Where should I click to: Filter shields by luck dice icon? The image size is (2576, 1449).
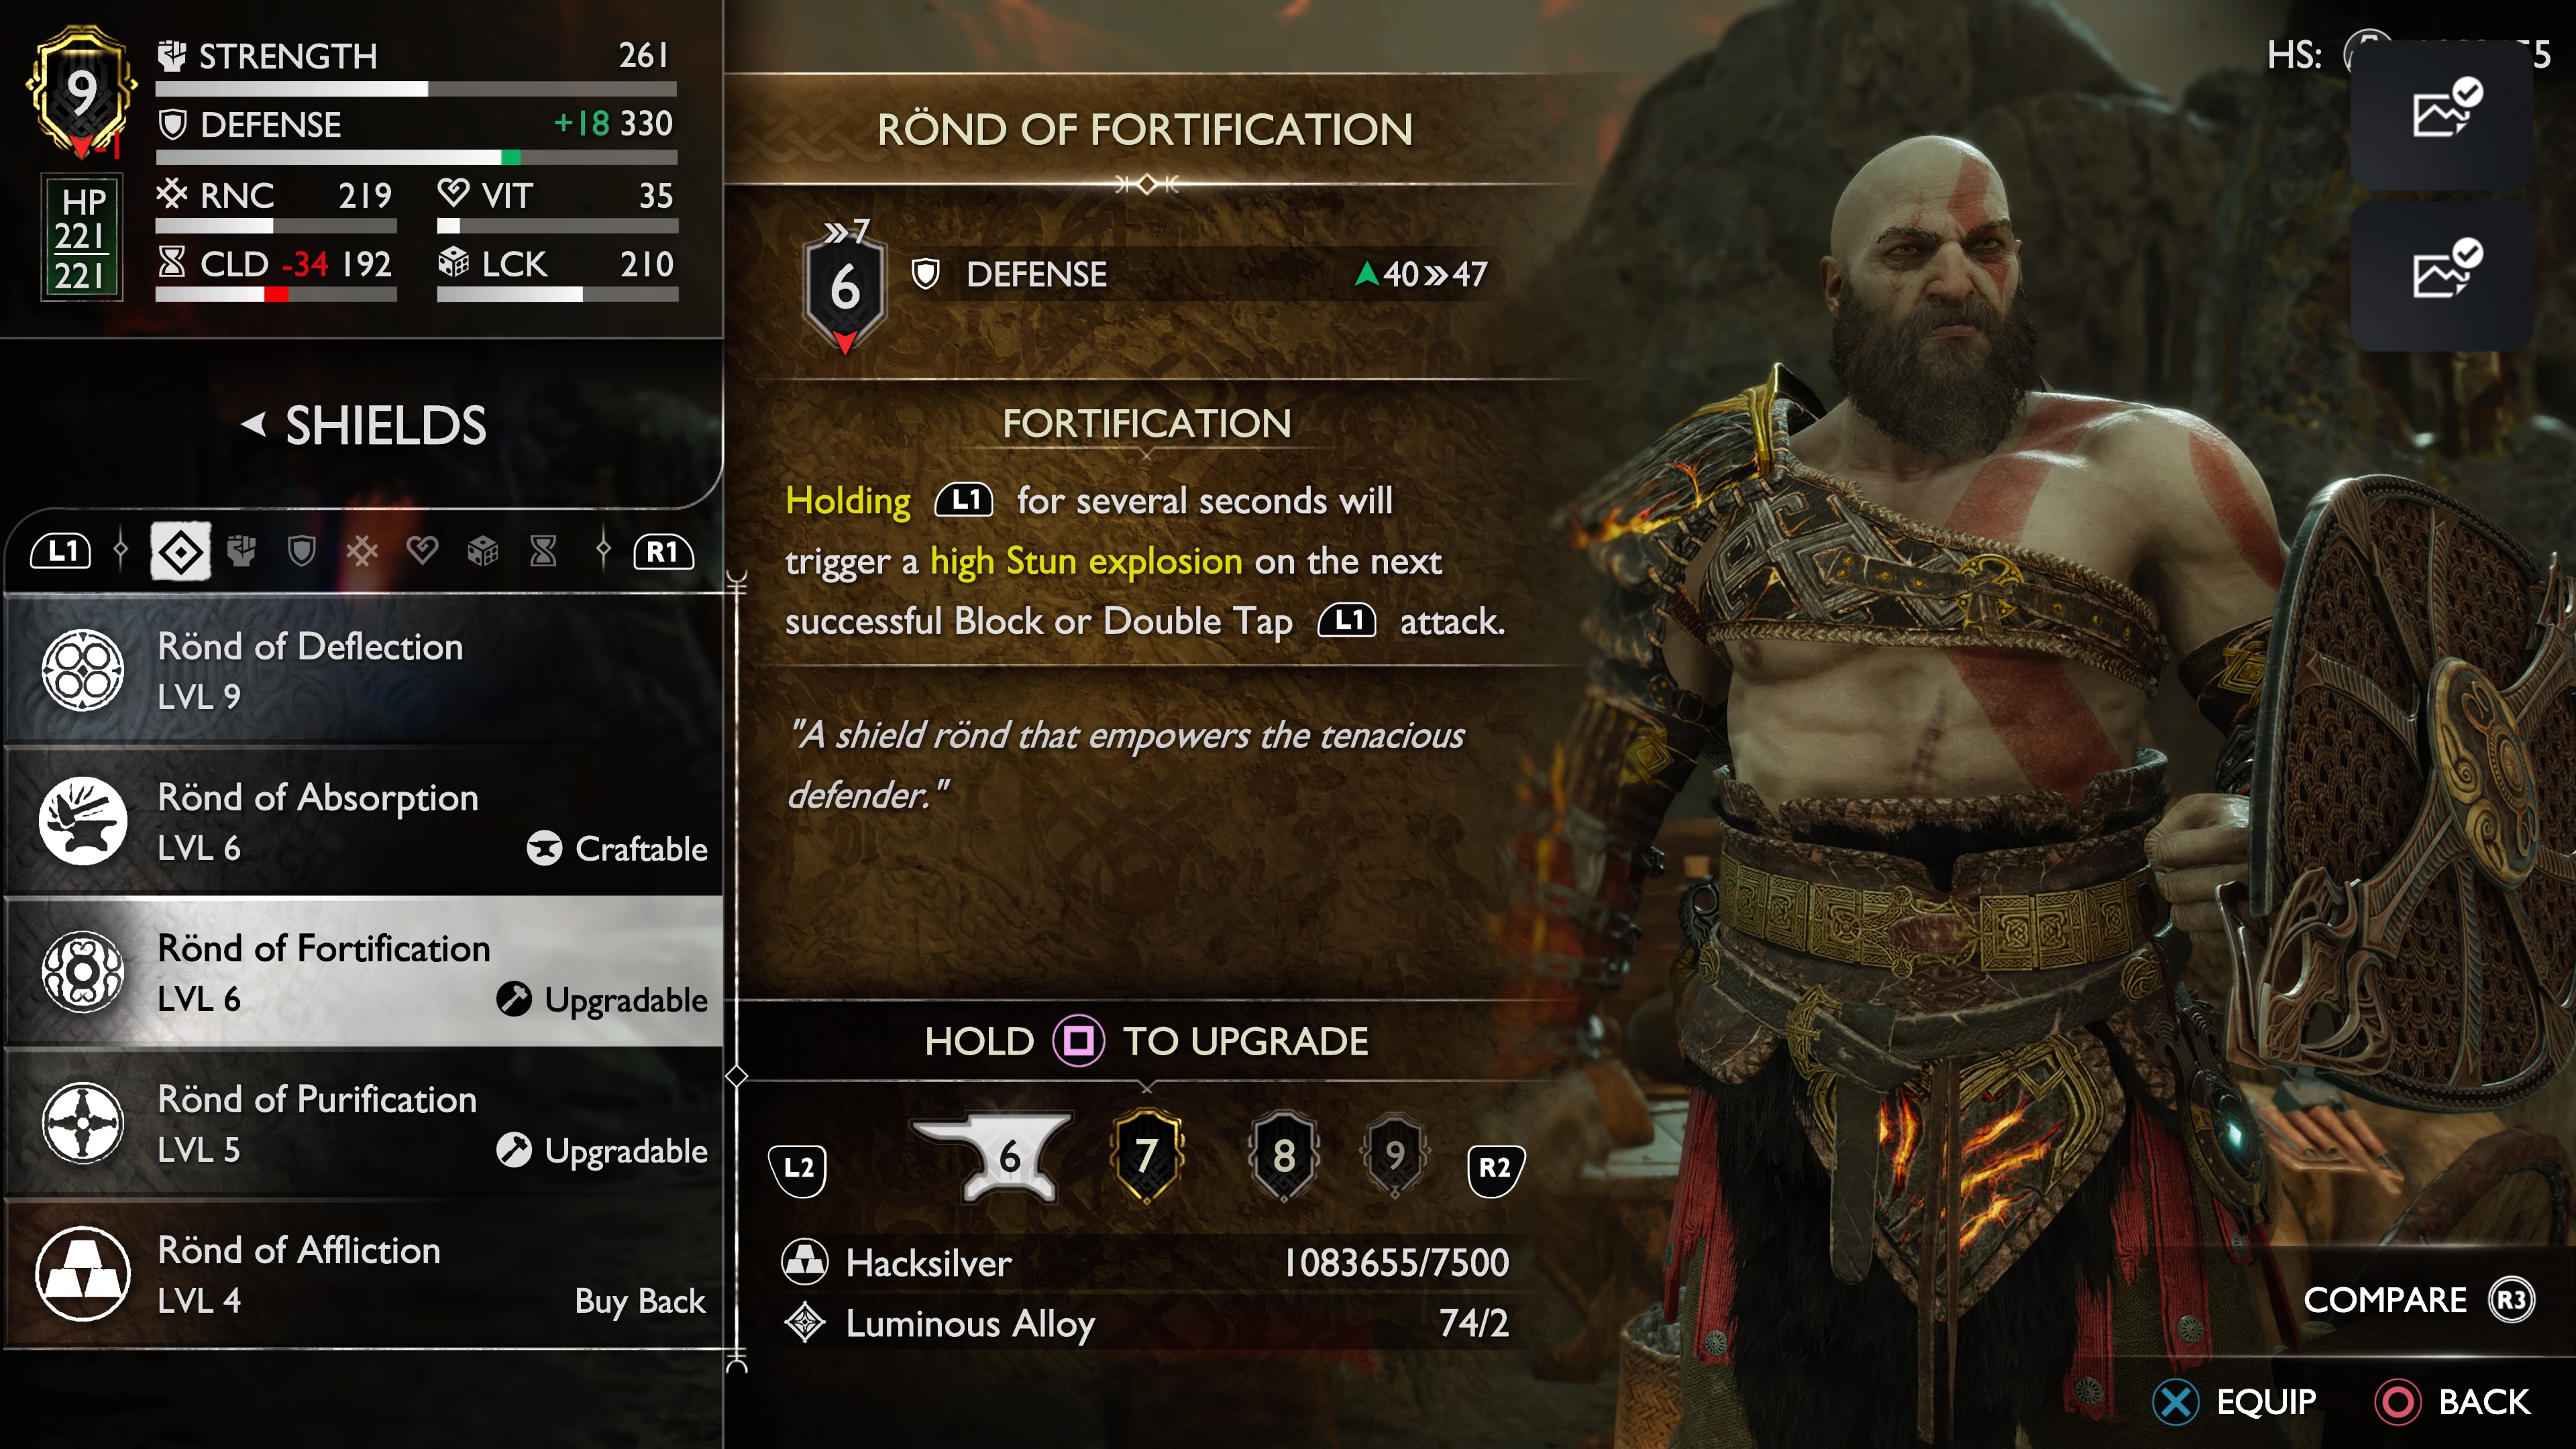(483, 551)
